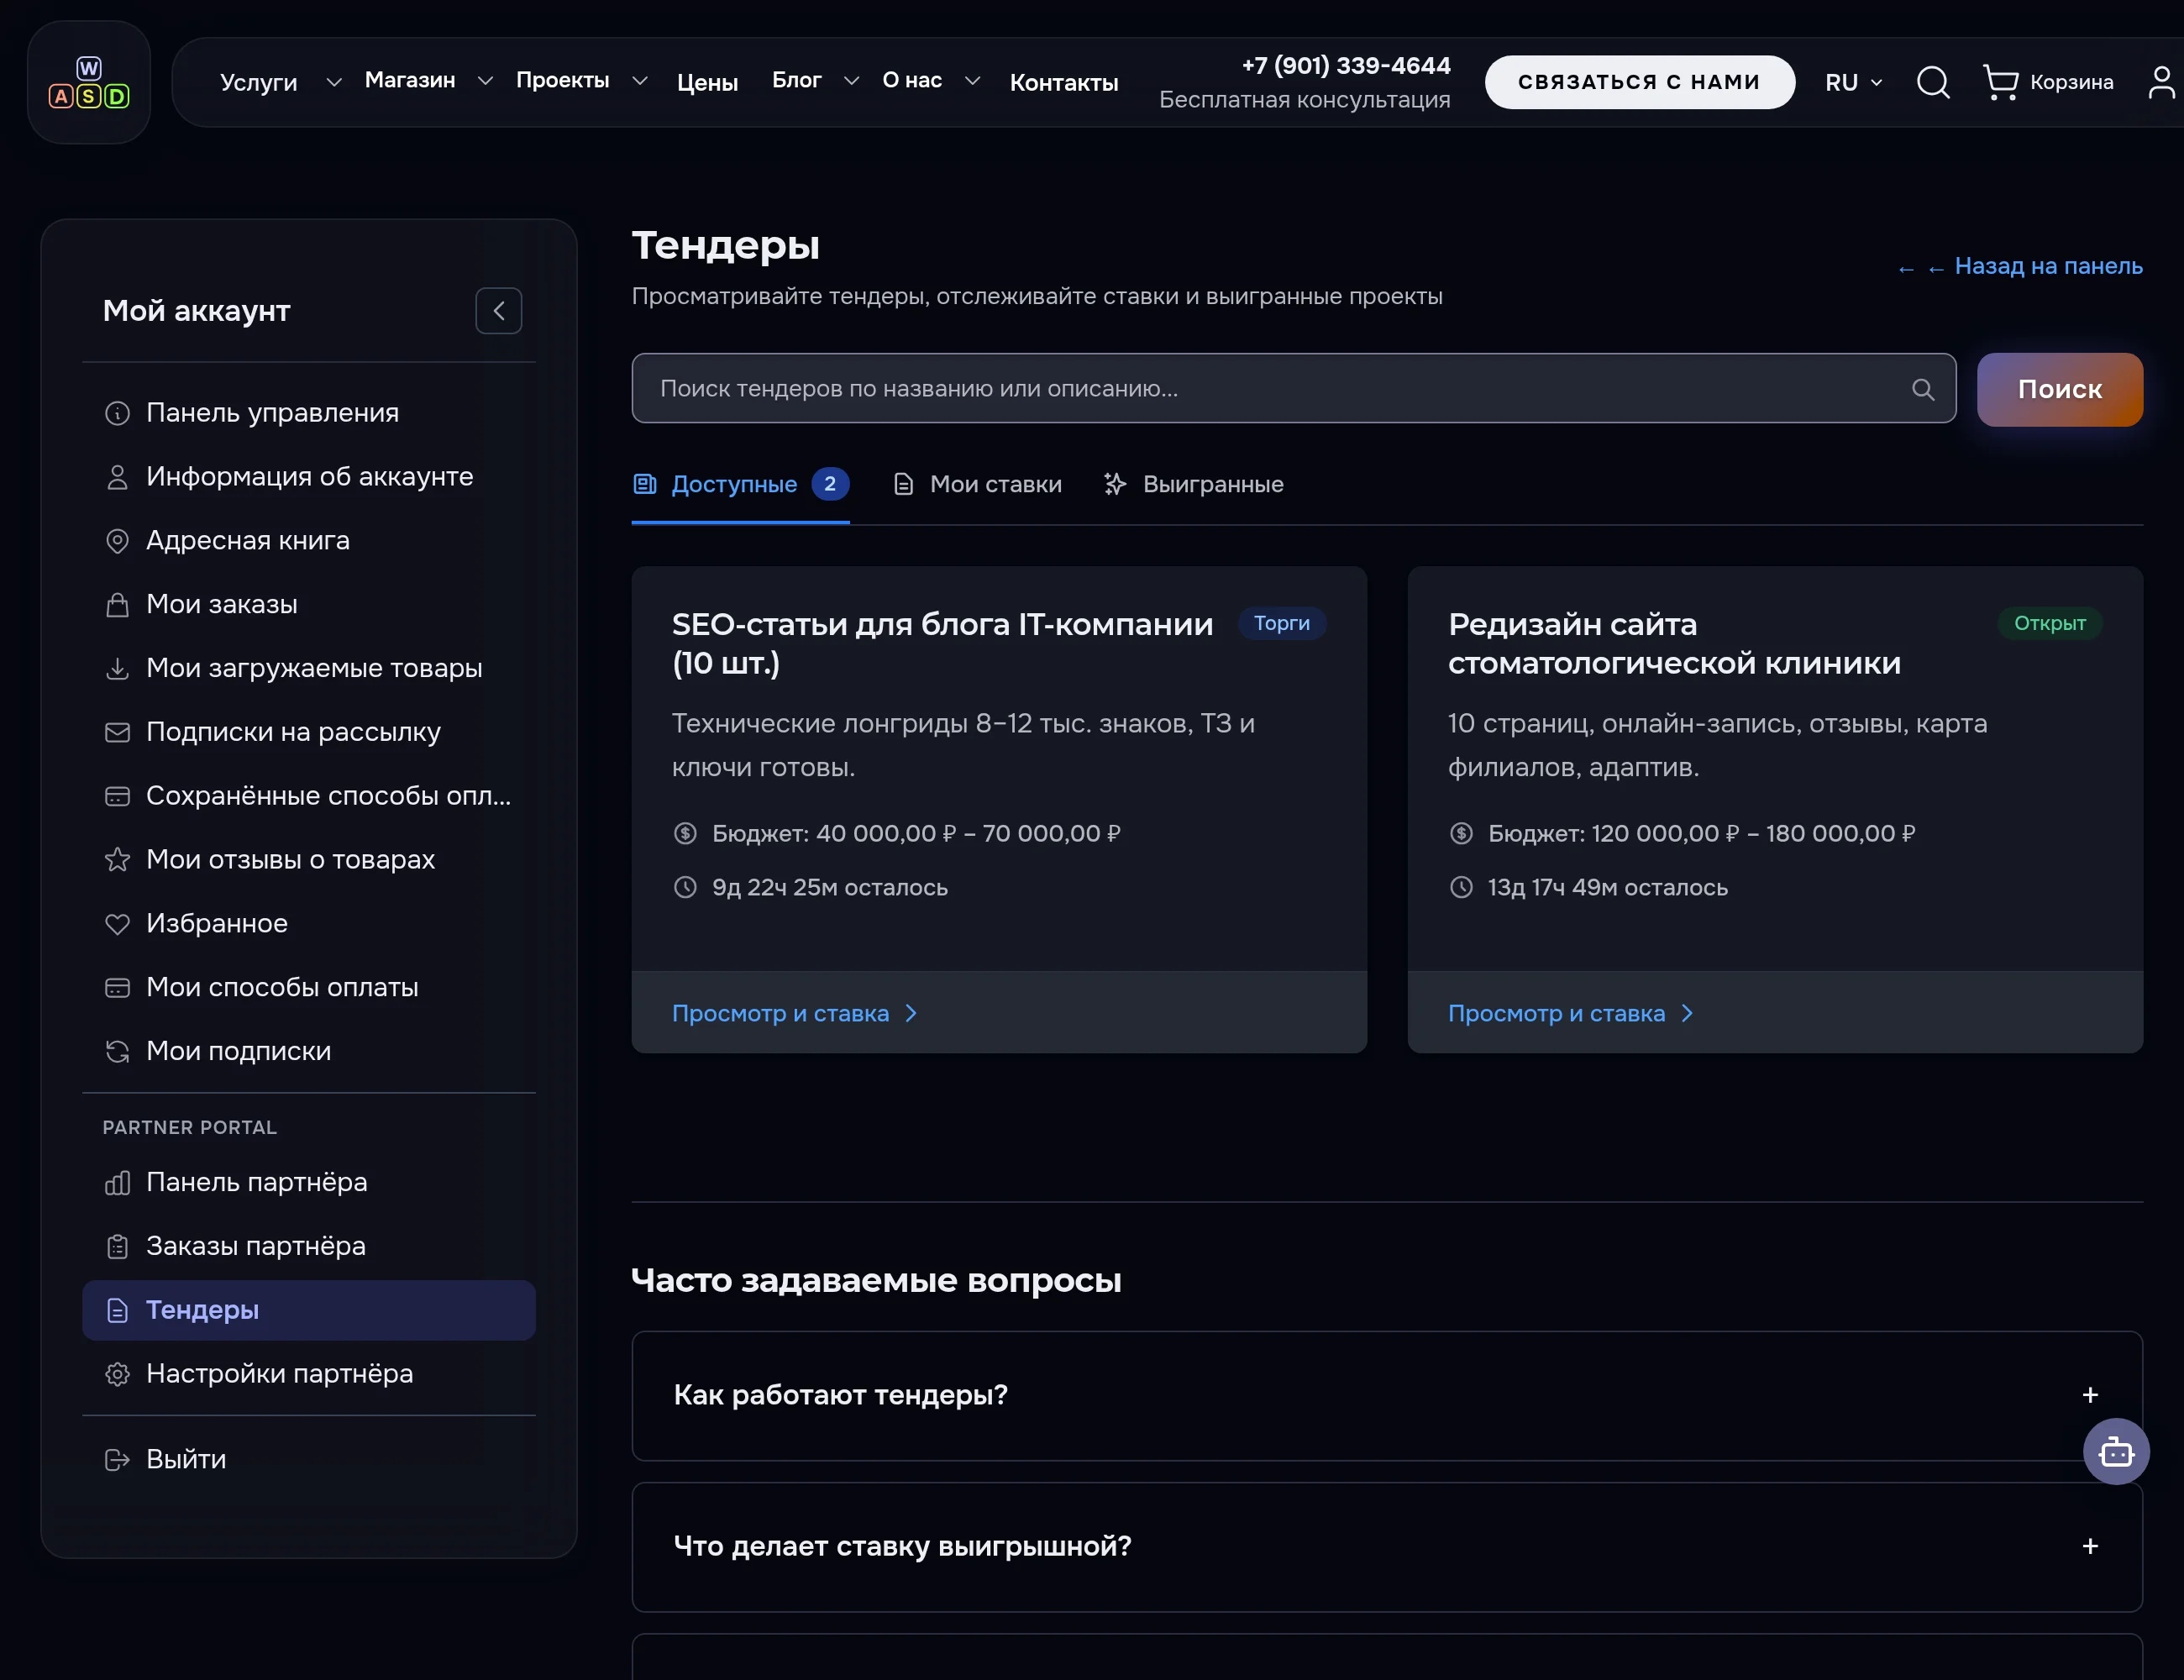
Task: Click magnifier icon inside tender search field
Action: tap(1922, 389)
